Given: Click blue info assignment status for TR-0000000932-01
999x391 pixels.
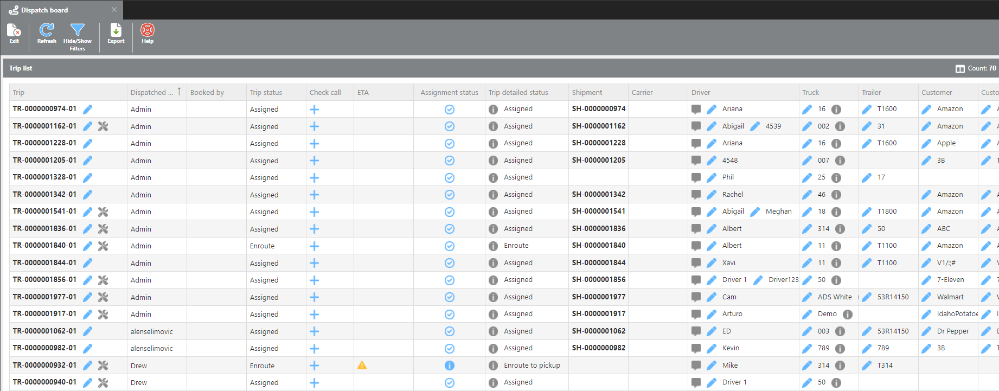Looking at the screenshot, I should click(449, 366).
